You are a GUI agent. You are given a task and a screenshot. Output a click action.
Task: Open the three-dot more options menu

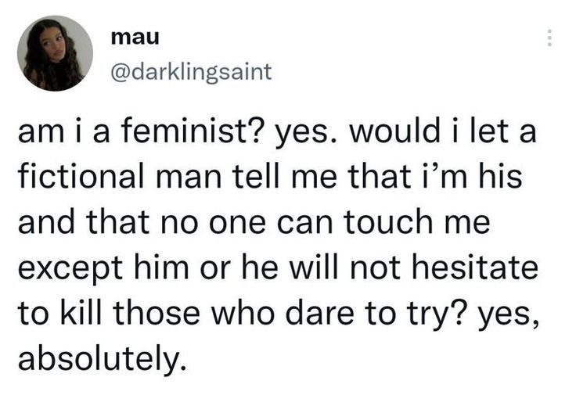[x=549, y=38]
